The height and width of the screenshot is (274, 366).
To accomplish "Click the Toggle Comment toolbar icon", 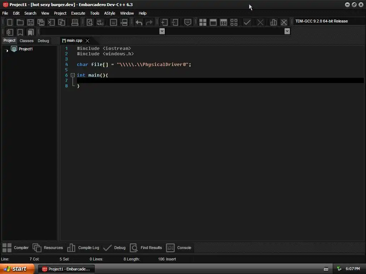I will [188, 22].
